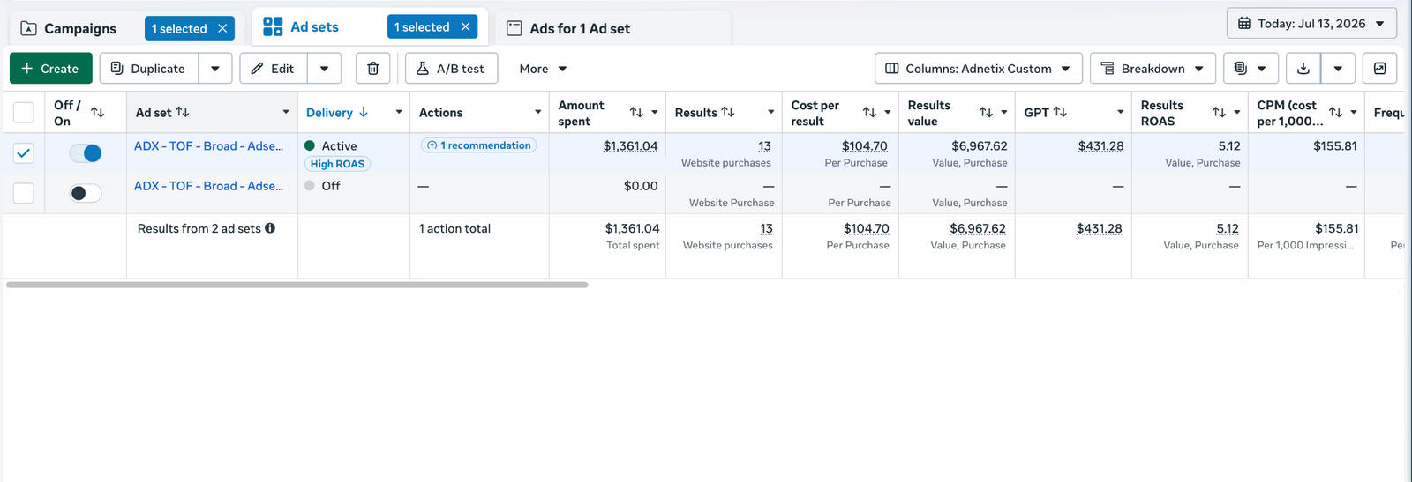Click calendar icon in date picker
1412x482 pixels.
tap(1244, 24)
